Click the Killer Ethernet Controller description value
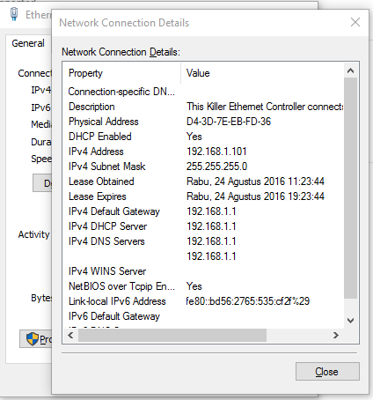 (x=265, y=107)
